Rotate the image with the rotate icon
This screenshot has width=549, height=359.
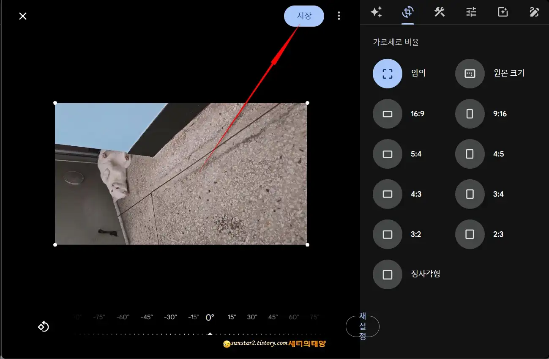pos(44,326)
